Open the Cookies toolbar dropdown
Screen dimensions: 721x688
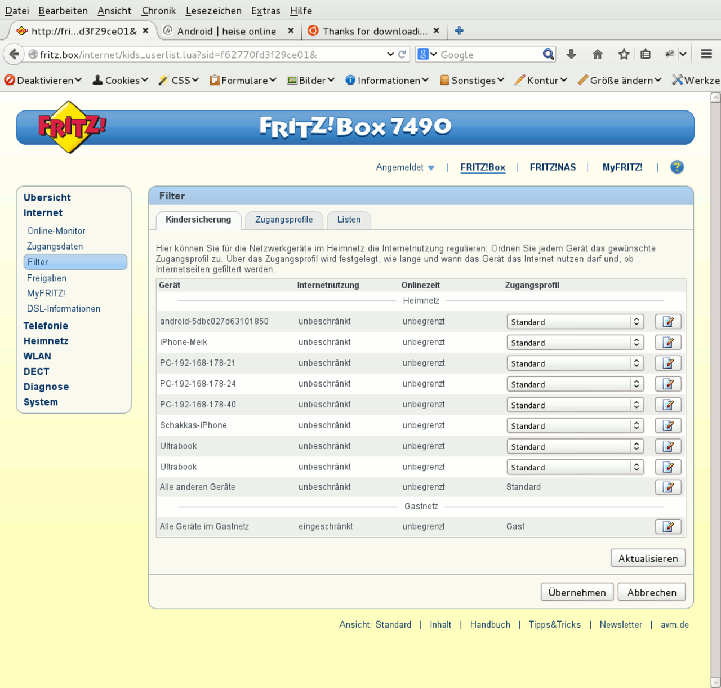[121, 81]
